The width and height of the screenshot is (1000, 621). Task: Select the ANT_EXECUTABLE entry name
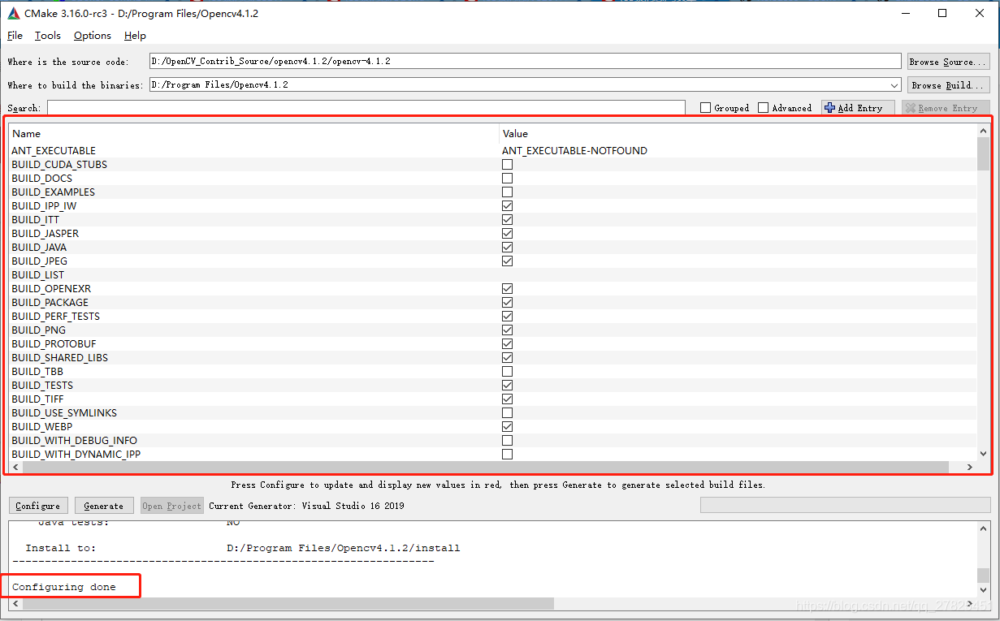(x=54, y=151)
